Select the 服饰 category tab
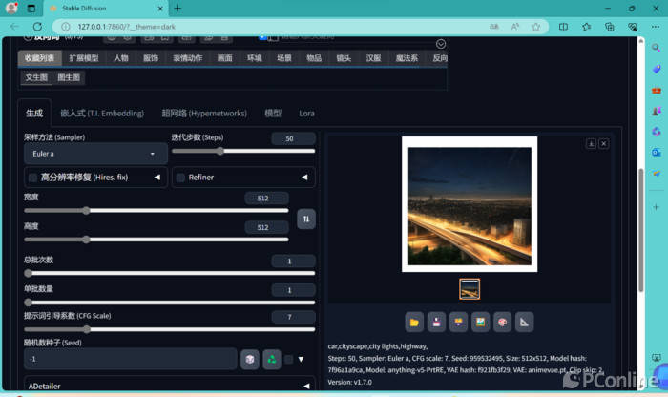668x397 pixels. click(x=151, y=58)
